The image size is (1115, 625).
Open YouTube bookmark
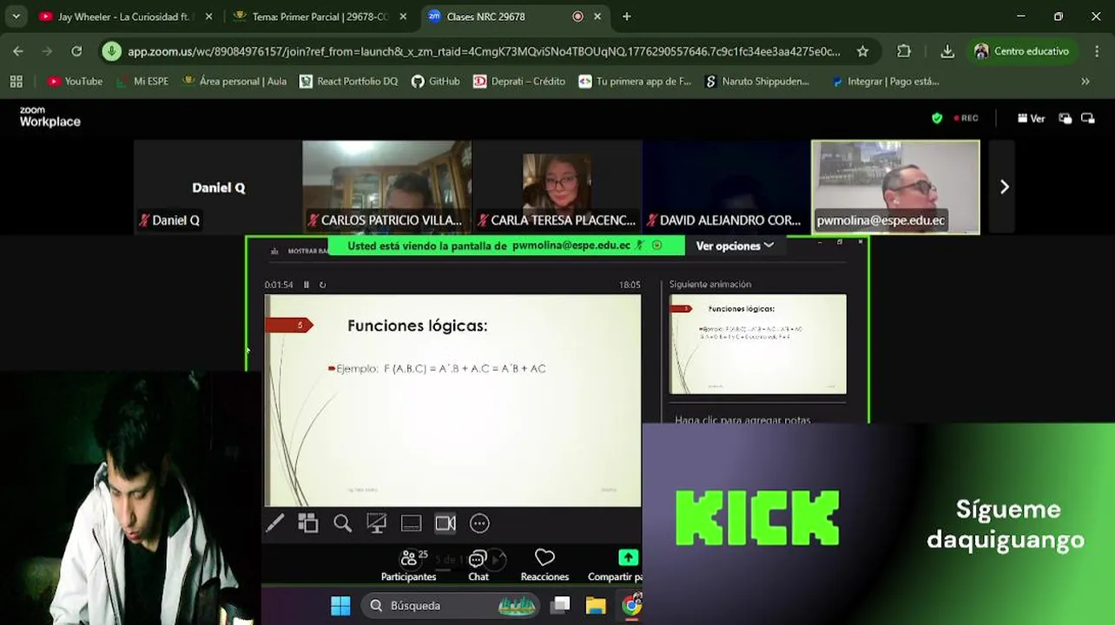(x=76, y=82)
